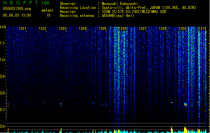Image resolution: width=210 pixels, height=133 pixels.
Task: Click the 1304 time marker
Action: [83, 29]
